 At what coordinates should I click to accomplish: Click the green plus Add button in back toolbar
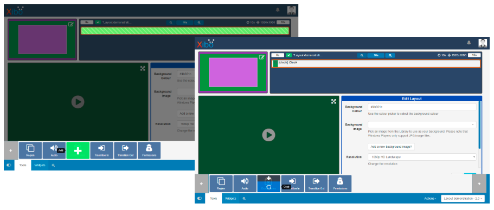78,150
